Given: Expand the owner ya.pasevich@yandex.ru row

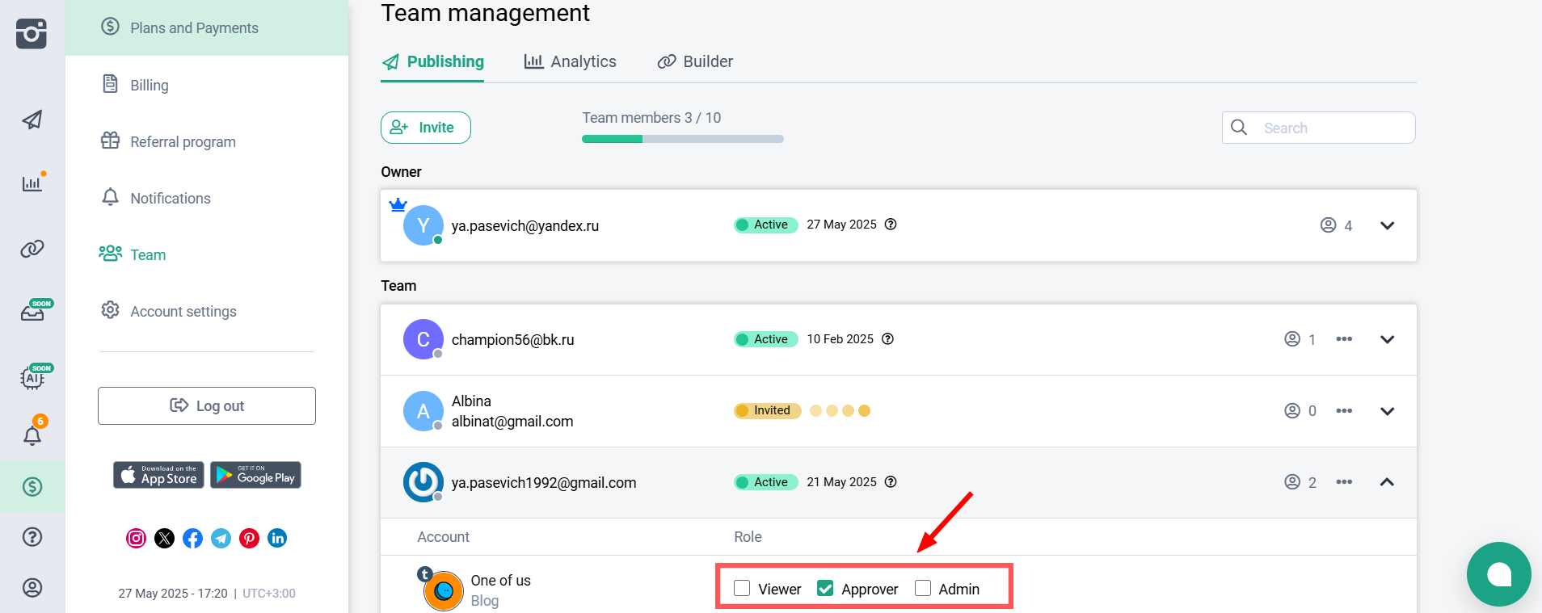Looking at the screenshot, I should tap(1387, 225).
